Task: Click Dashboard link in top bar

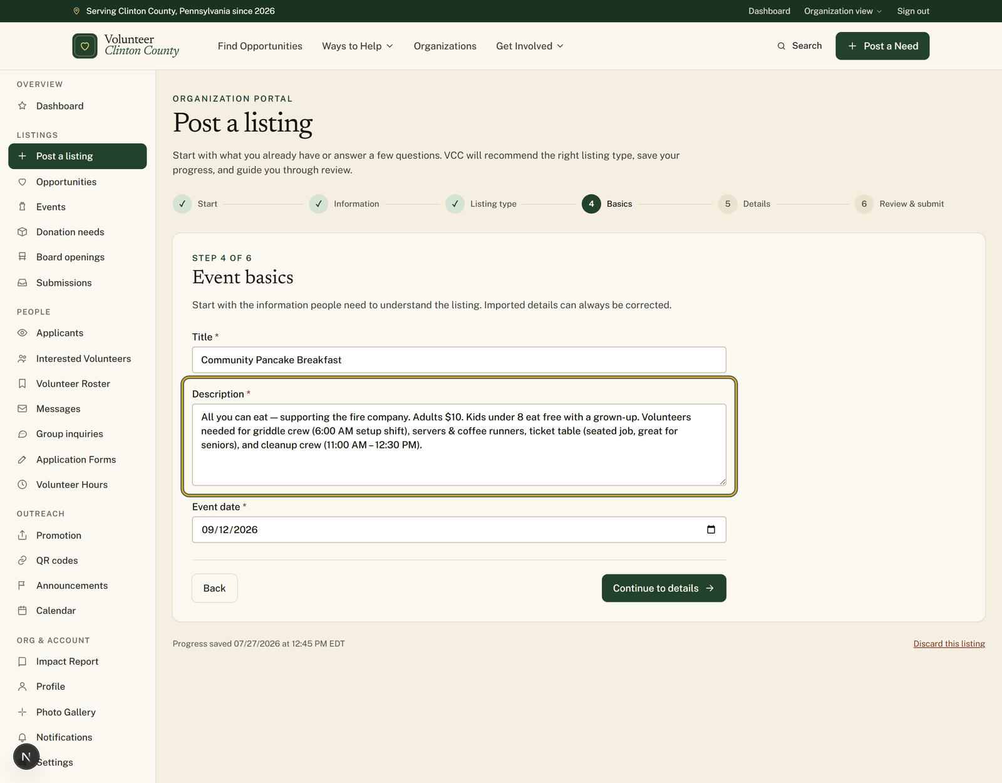Action: point(769,11)
